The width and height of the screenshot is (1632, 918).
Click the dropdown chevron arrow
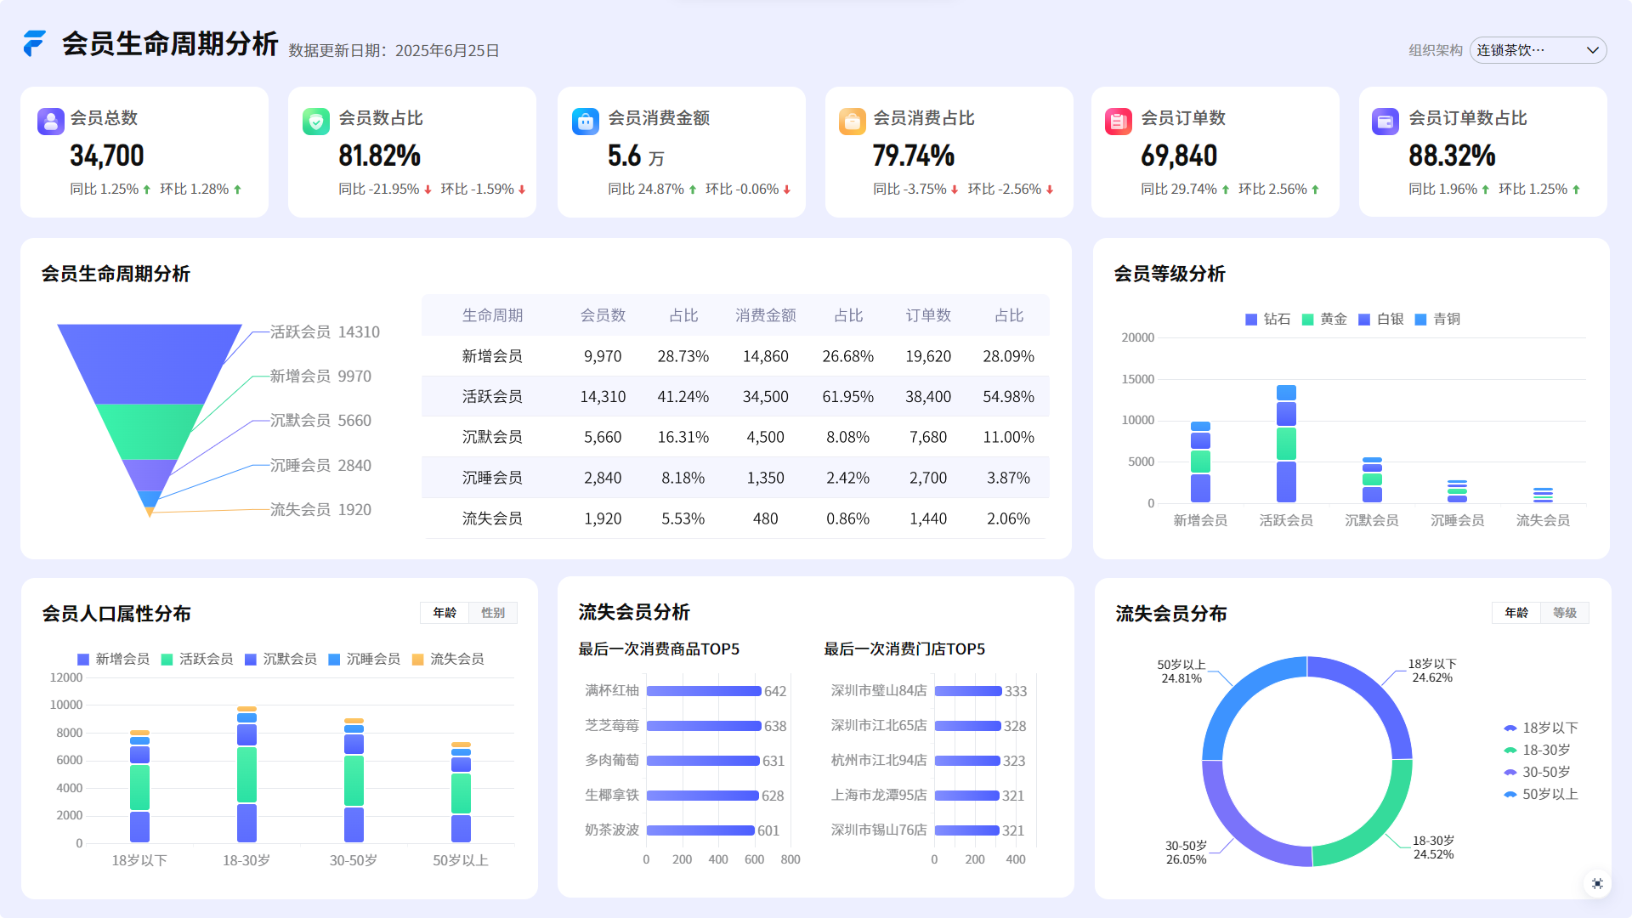1592,50
